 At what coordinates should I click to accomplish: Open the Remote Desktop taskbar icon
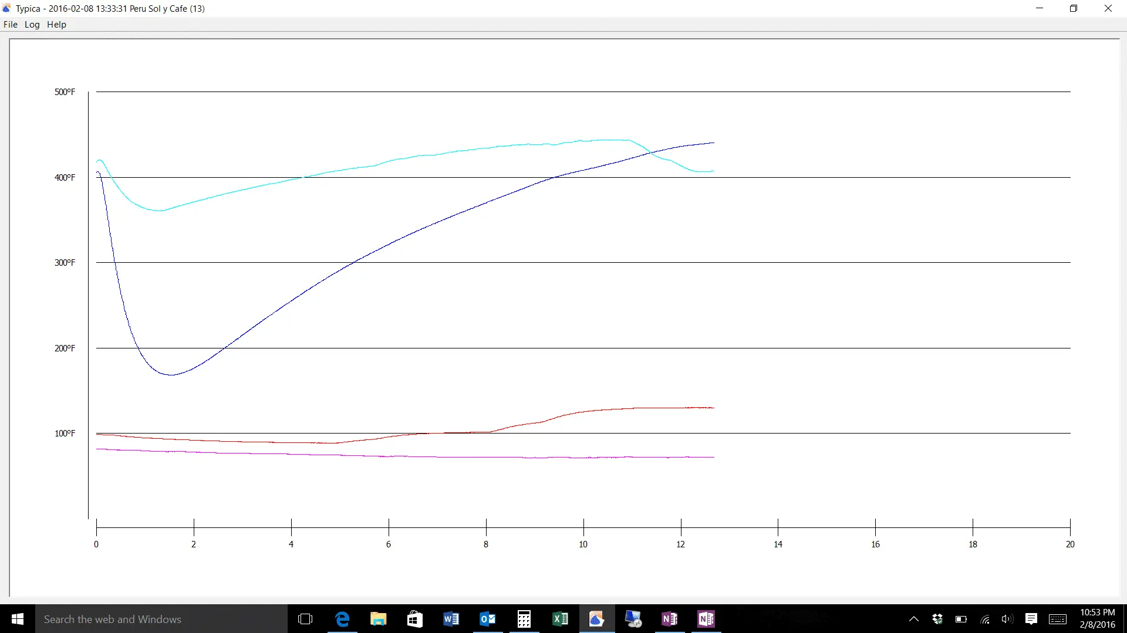click(633, 619)
